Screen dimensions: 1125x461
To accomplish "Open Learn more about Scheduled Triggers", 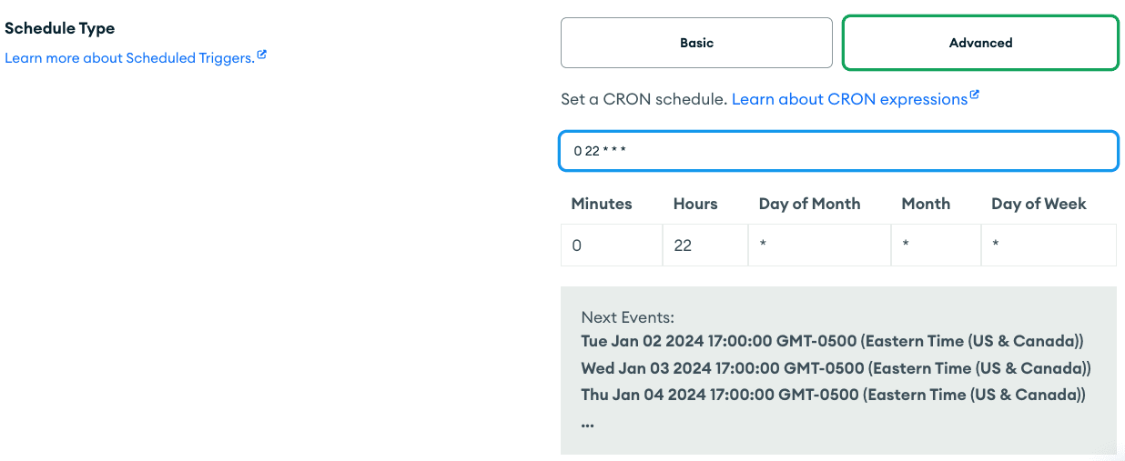I will point(129,58).
